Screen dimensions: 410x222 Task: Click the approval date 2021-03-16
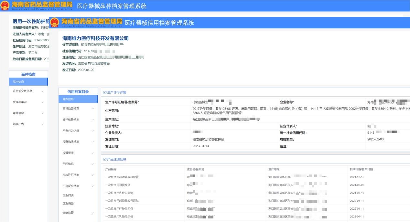(x=357, y=193)
